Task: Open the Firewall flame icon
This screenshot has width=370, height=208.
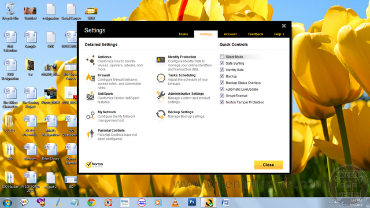Action: click(x=90, y=77)
